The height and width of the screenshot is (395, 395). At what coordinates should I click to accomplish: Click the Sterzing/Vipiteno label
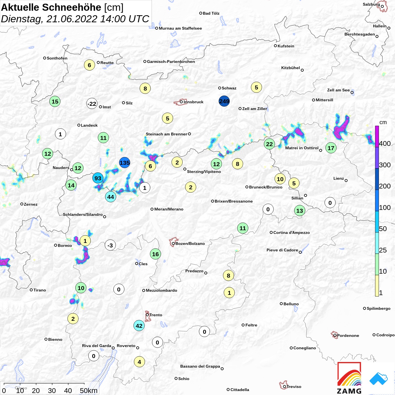click(204, 172)
